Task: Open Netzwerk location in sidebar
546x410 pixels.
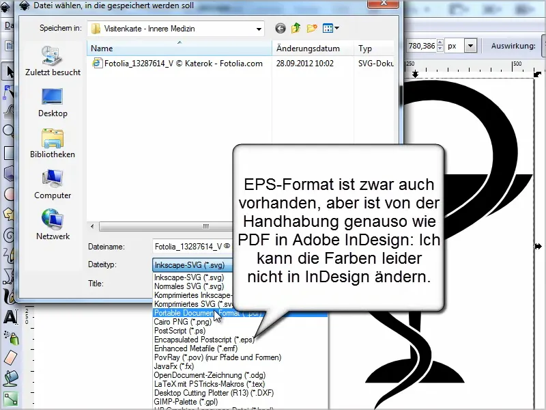Action: coord(53,225)
